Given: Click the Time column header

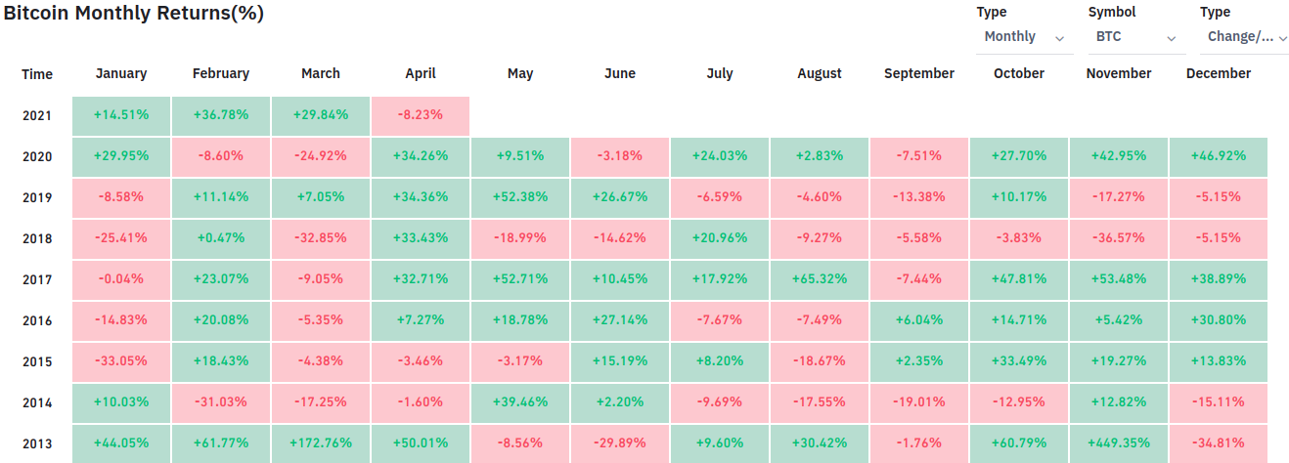Looking at the screenshot, I should (x=37, y=74).
